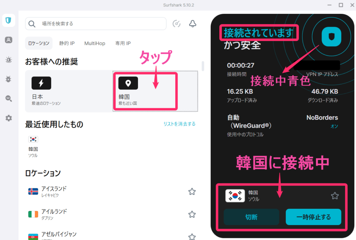The height and width of the screenshot is (240, 356).
Task: Click the South Korea flag in connection panel
Action: 235,196
